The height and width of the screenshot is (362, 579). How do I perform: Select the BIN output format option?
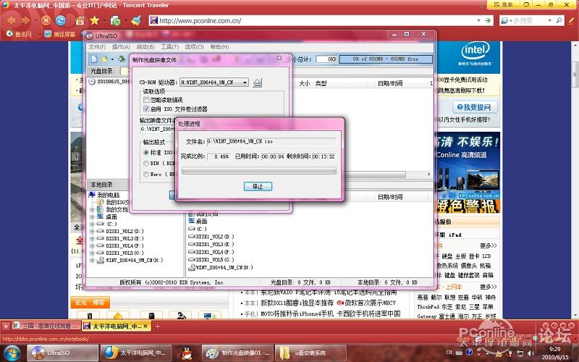coord(147,164)
